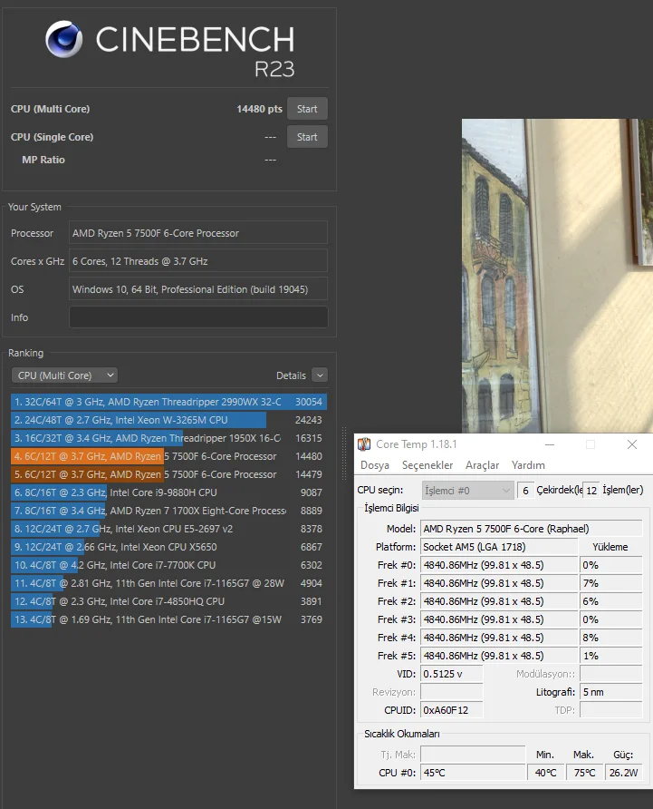Click the Frek #5 frequency value
Screen dimensions: 653x809
[499, 656]
